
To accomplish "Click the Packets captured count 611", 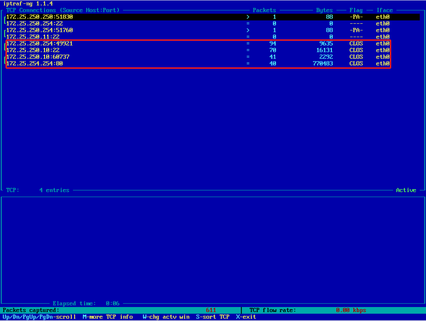I will 211,310.
